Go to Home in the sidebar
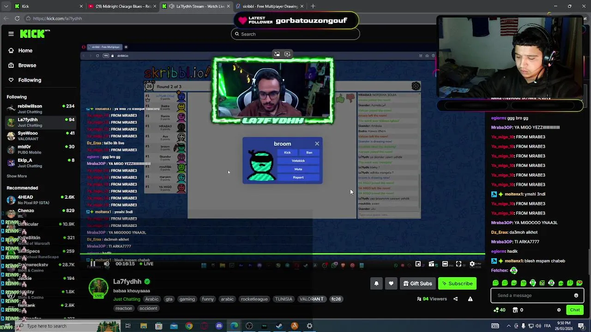 tap(25, 51)
